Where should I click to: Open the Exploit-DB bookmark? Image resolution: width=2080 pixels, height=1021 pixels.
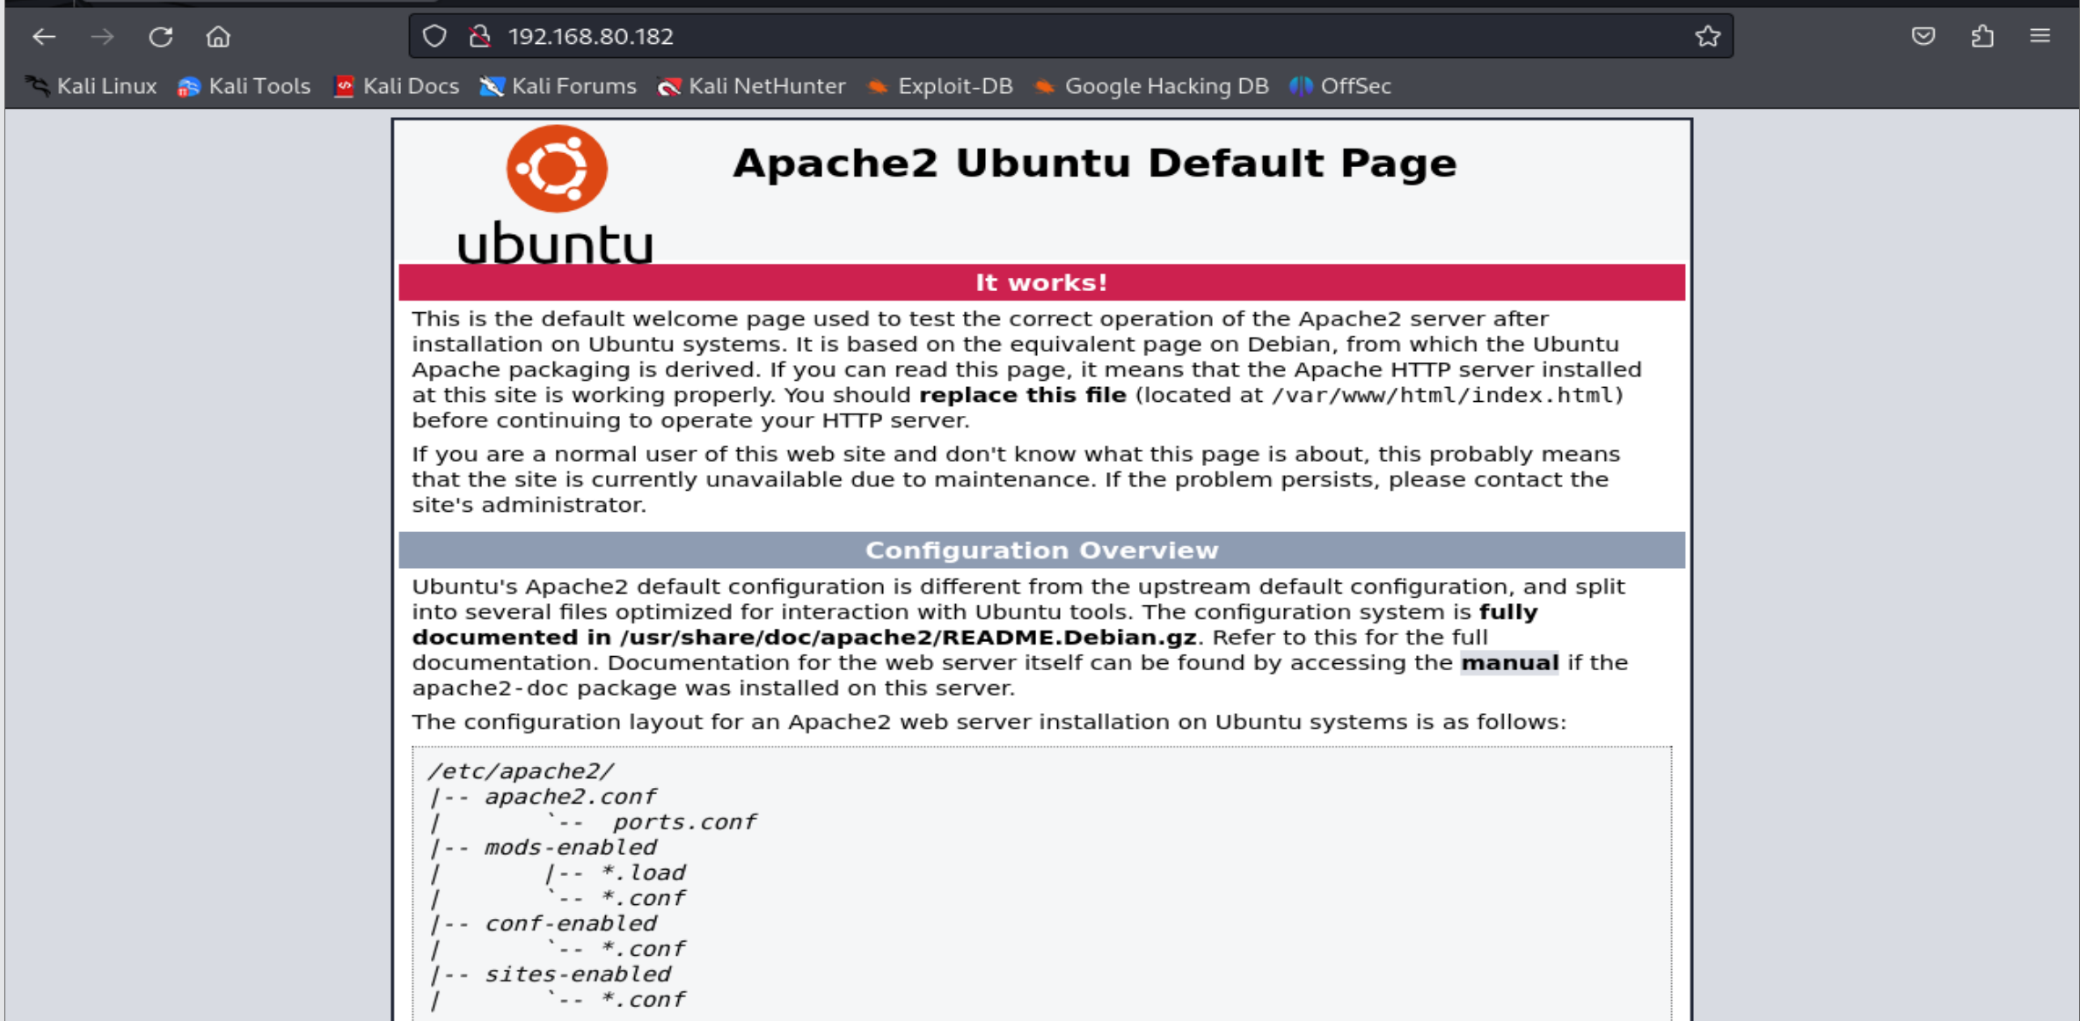point(940,86)
